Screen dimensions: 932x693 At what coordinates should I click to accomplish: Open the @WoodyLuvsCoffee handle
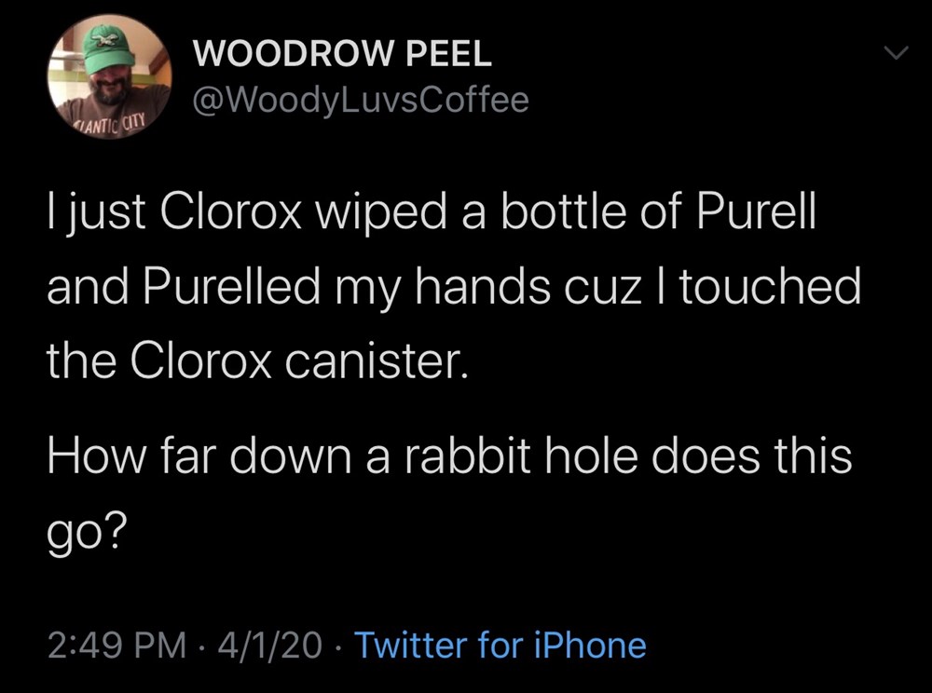(360, 99)
